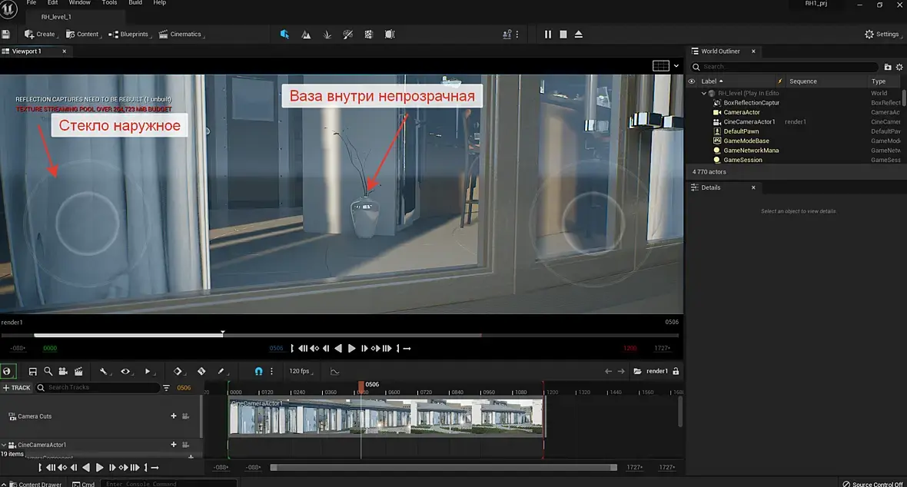Viewport: 907px width, 487px height.
Task: Click the add TRACK button in the sequencer
Action: [x=16, y=388]
